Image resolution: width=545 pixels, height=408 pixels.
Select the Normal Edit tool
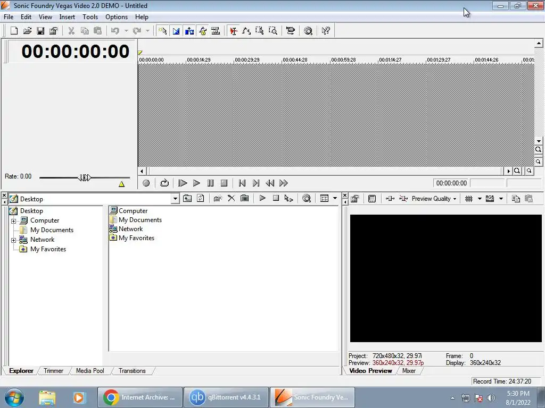click(234, 31)
